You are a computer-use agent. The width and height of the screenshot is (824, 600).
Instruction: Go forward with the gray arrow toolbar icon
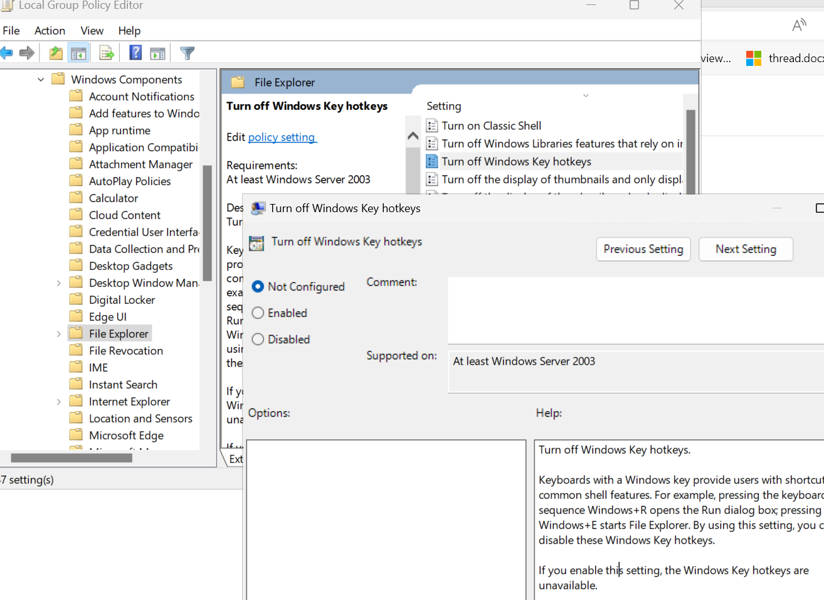tap(27, 53)
